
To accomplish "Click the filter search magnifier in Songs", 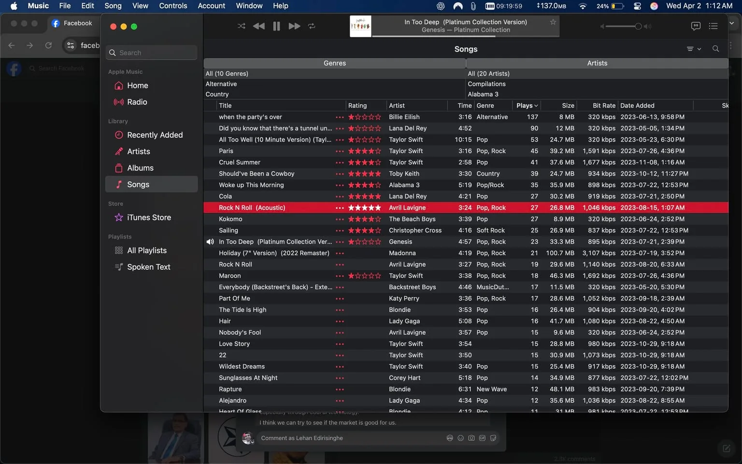I will pos(715,49).
